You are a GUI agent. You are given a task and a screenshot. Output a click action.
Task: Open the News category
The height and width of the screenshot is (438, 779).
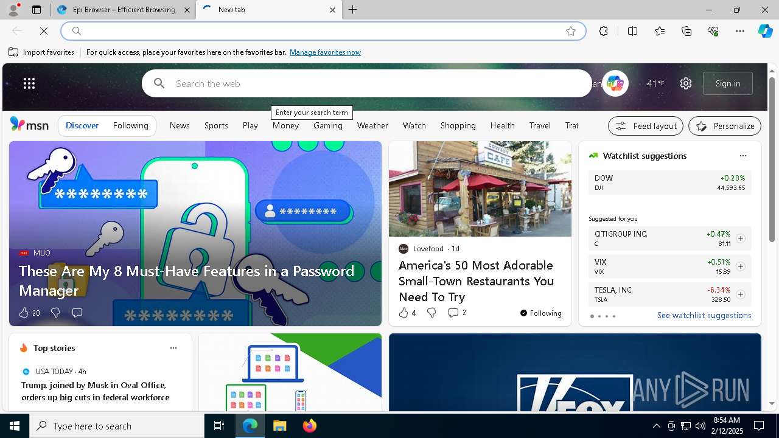point(180,125)
